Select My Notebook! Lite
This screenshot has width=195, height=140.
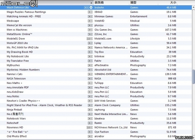[18, 56]
